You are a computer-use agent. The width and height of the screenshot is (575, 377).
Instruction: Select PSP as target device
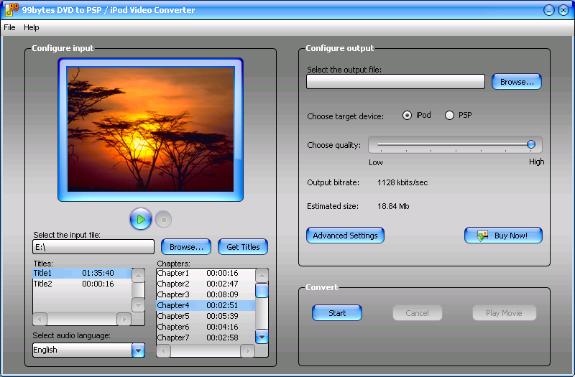pos(451,116)
